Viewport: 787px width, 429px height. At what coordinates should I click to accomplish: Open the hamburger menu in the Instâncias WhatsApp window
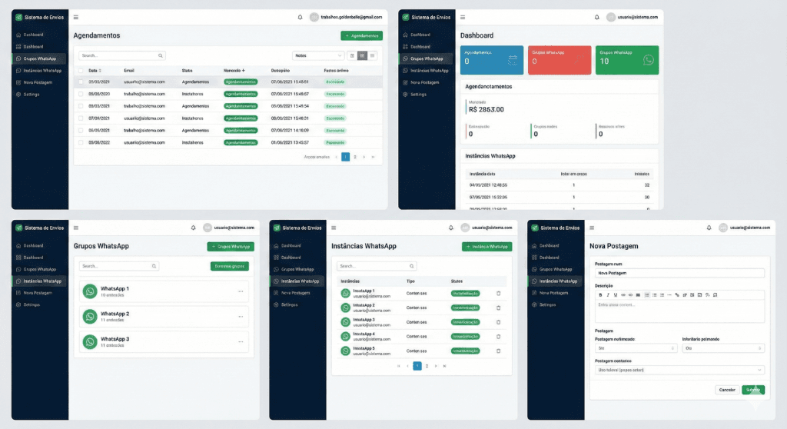[334, 228]
